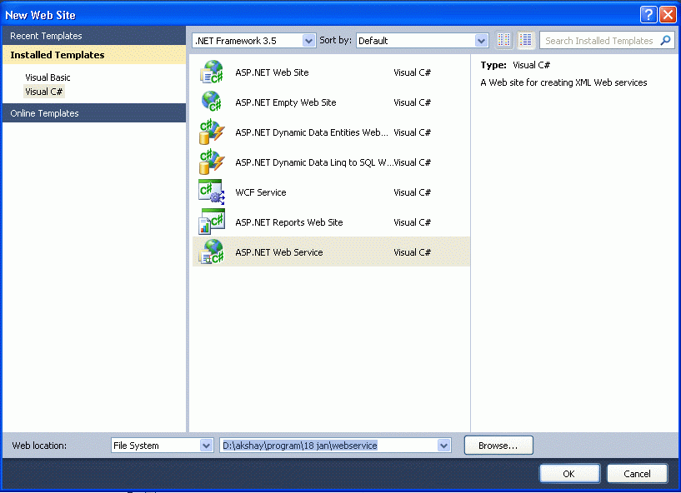Select ASP.NET Dynamic Data Entities Web template name
The image size is (681, 493).
pyautogui.click(x=312, y=132)
